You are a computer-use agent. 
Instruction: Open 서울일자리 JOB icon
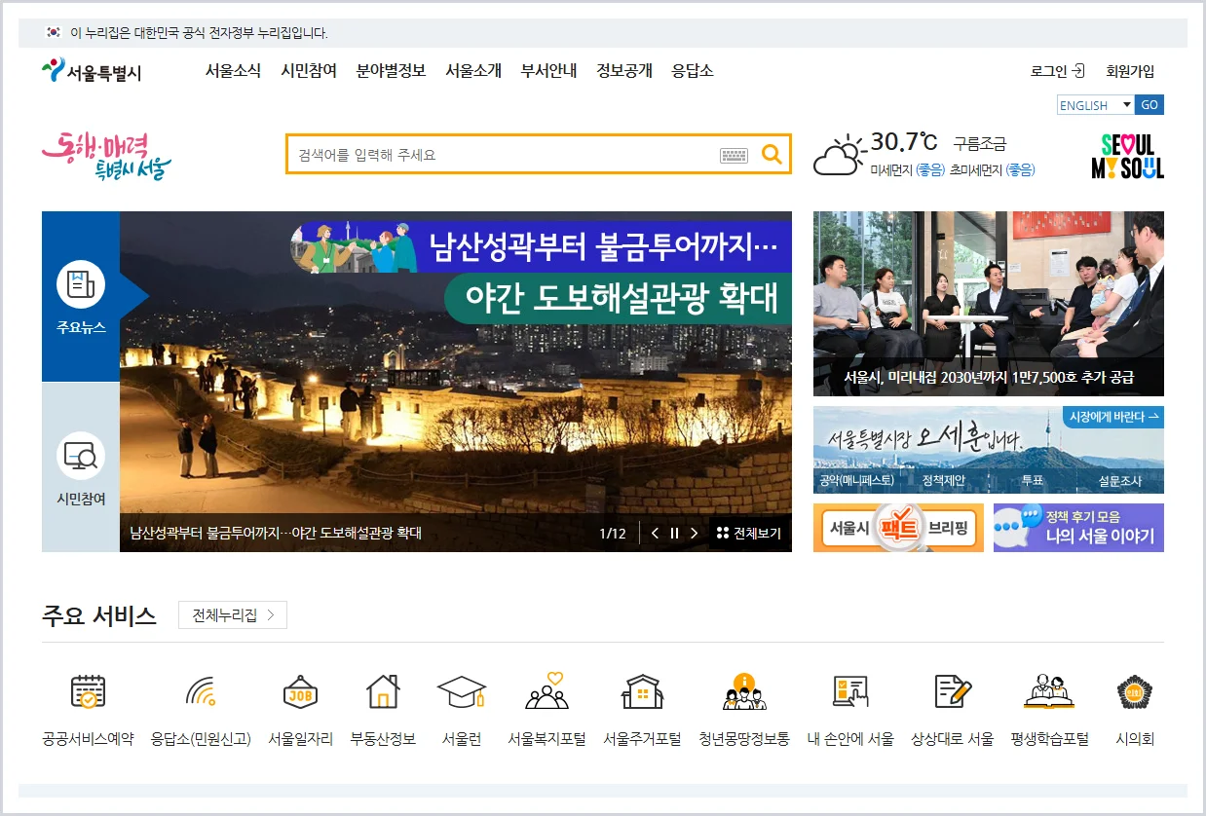click(x=300, y=691)
